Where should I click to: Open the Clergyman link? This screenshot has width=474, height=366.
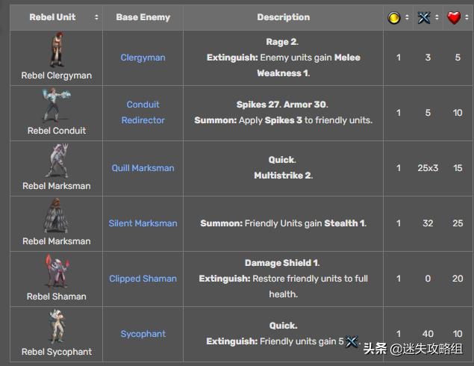(x=143, y=58)
